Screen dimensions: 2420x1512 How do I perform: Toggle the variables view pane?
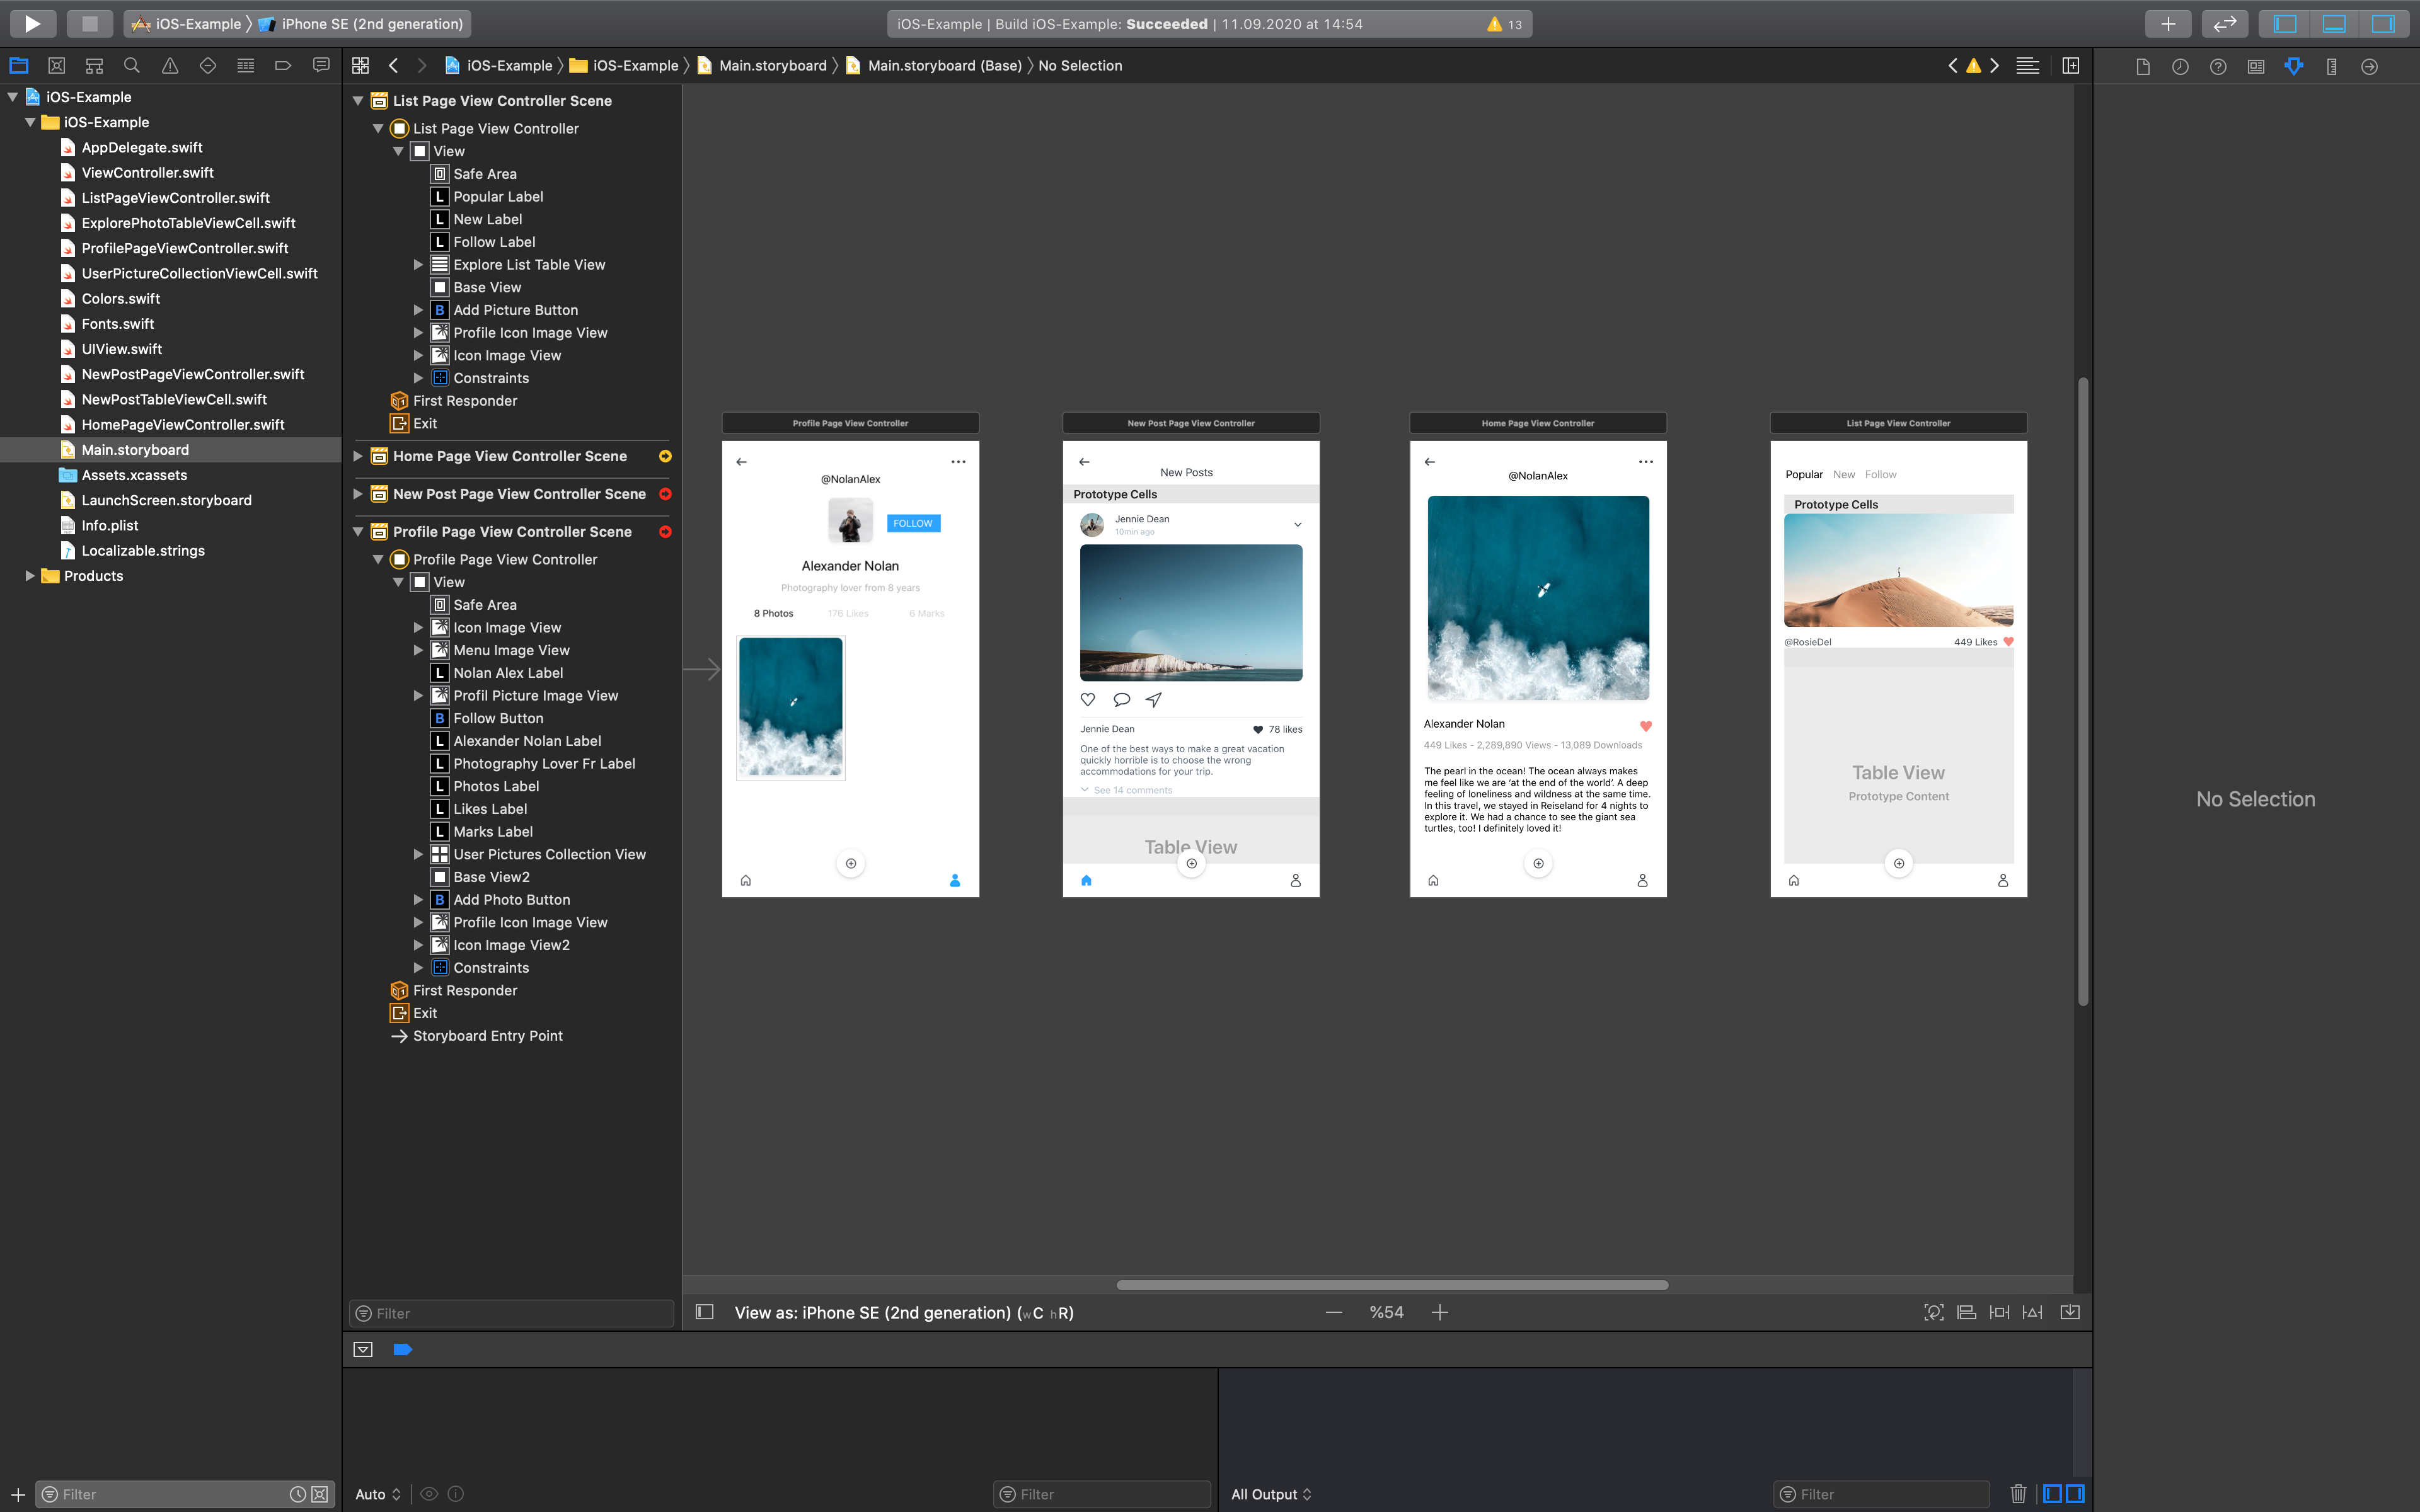pyautogui.click(x=2052, y=1494)
